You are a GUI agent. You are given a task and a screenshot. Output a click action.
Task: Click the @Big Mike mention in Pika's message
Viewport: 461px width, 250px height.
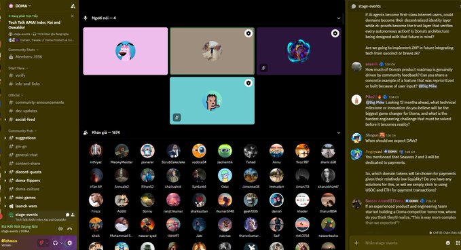coord(375,103)
